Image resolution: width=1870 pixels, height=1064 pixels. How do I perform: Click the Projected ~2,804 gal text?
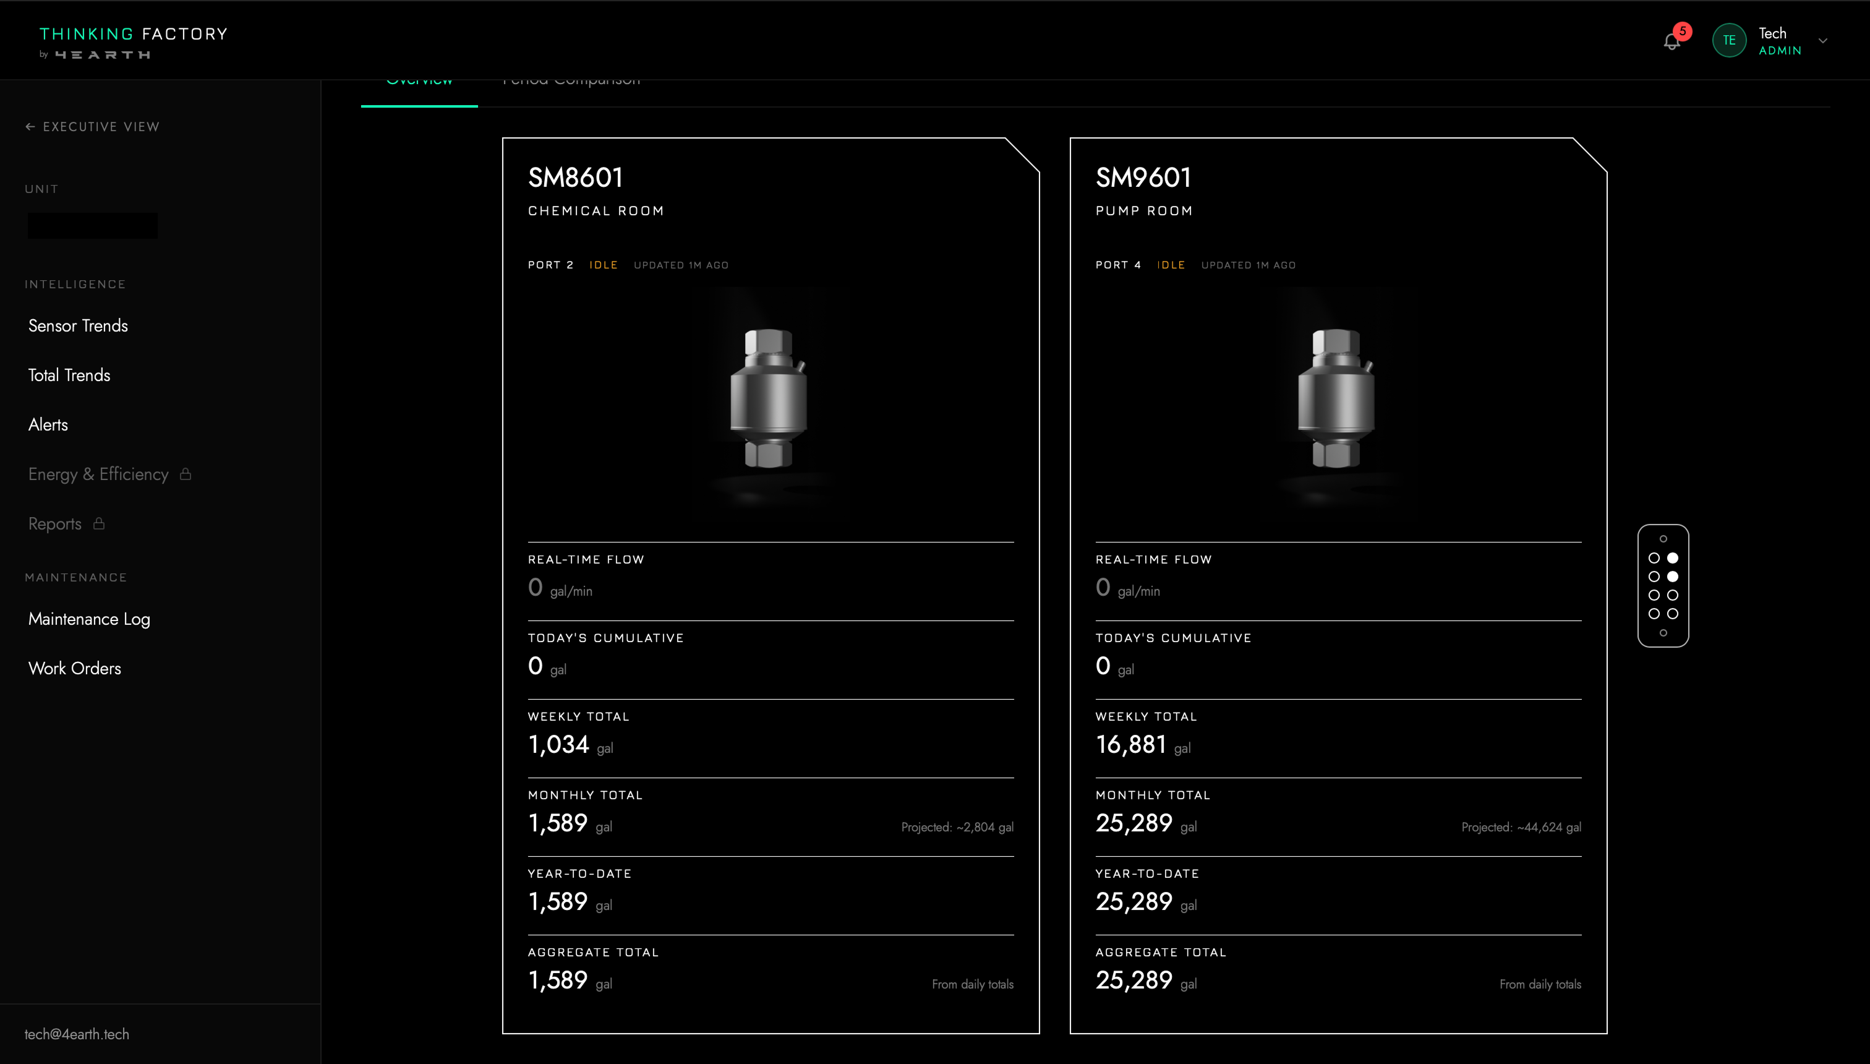coord(957,827)
